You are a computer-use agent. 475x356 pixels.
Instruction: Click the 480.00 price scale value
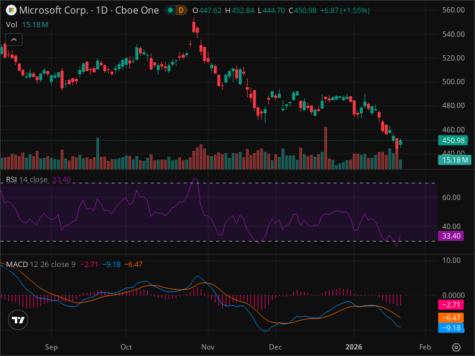point(453,106)
